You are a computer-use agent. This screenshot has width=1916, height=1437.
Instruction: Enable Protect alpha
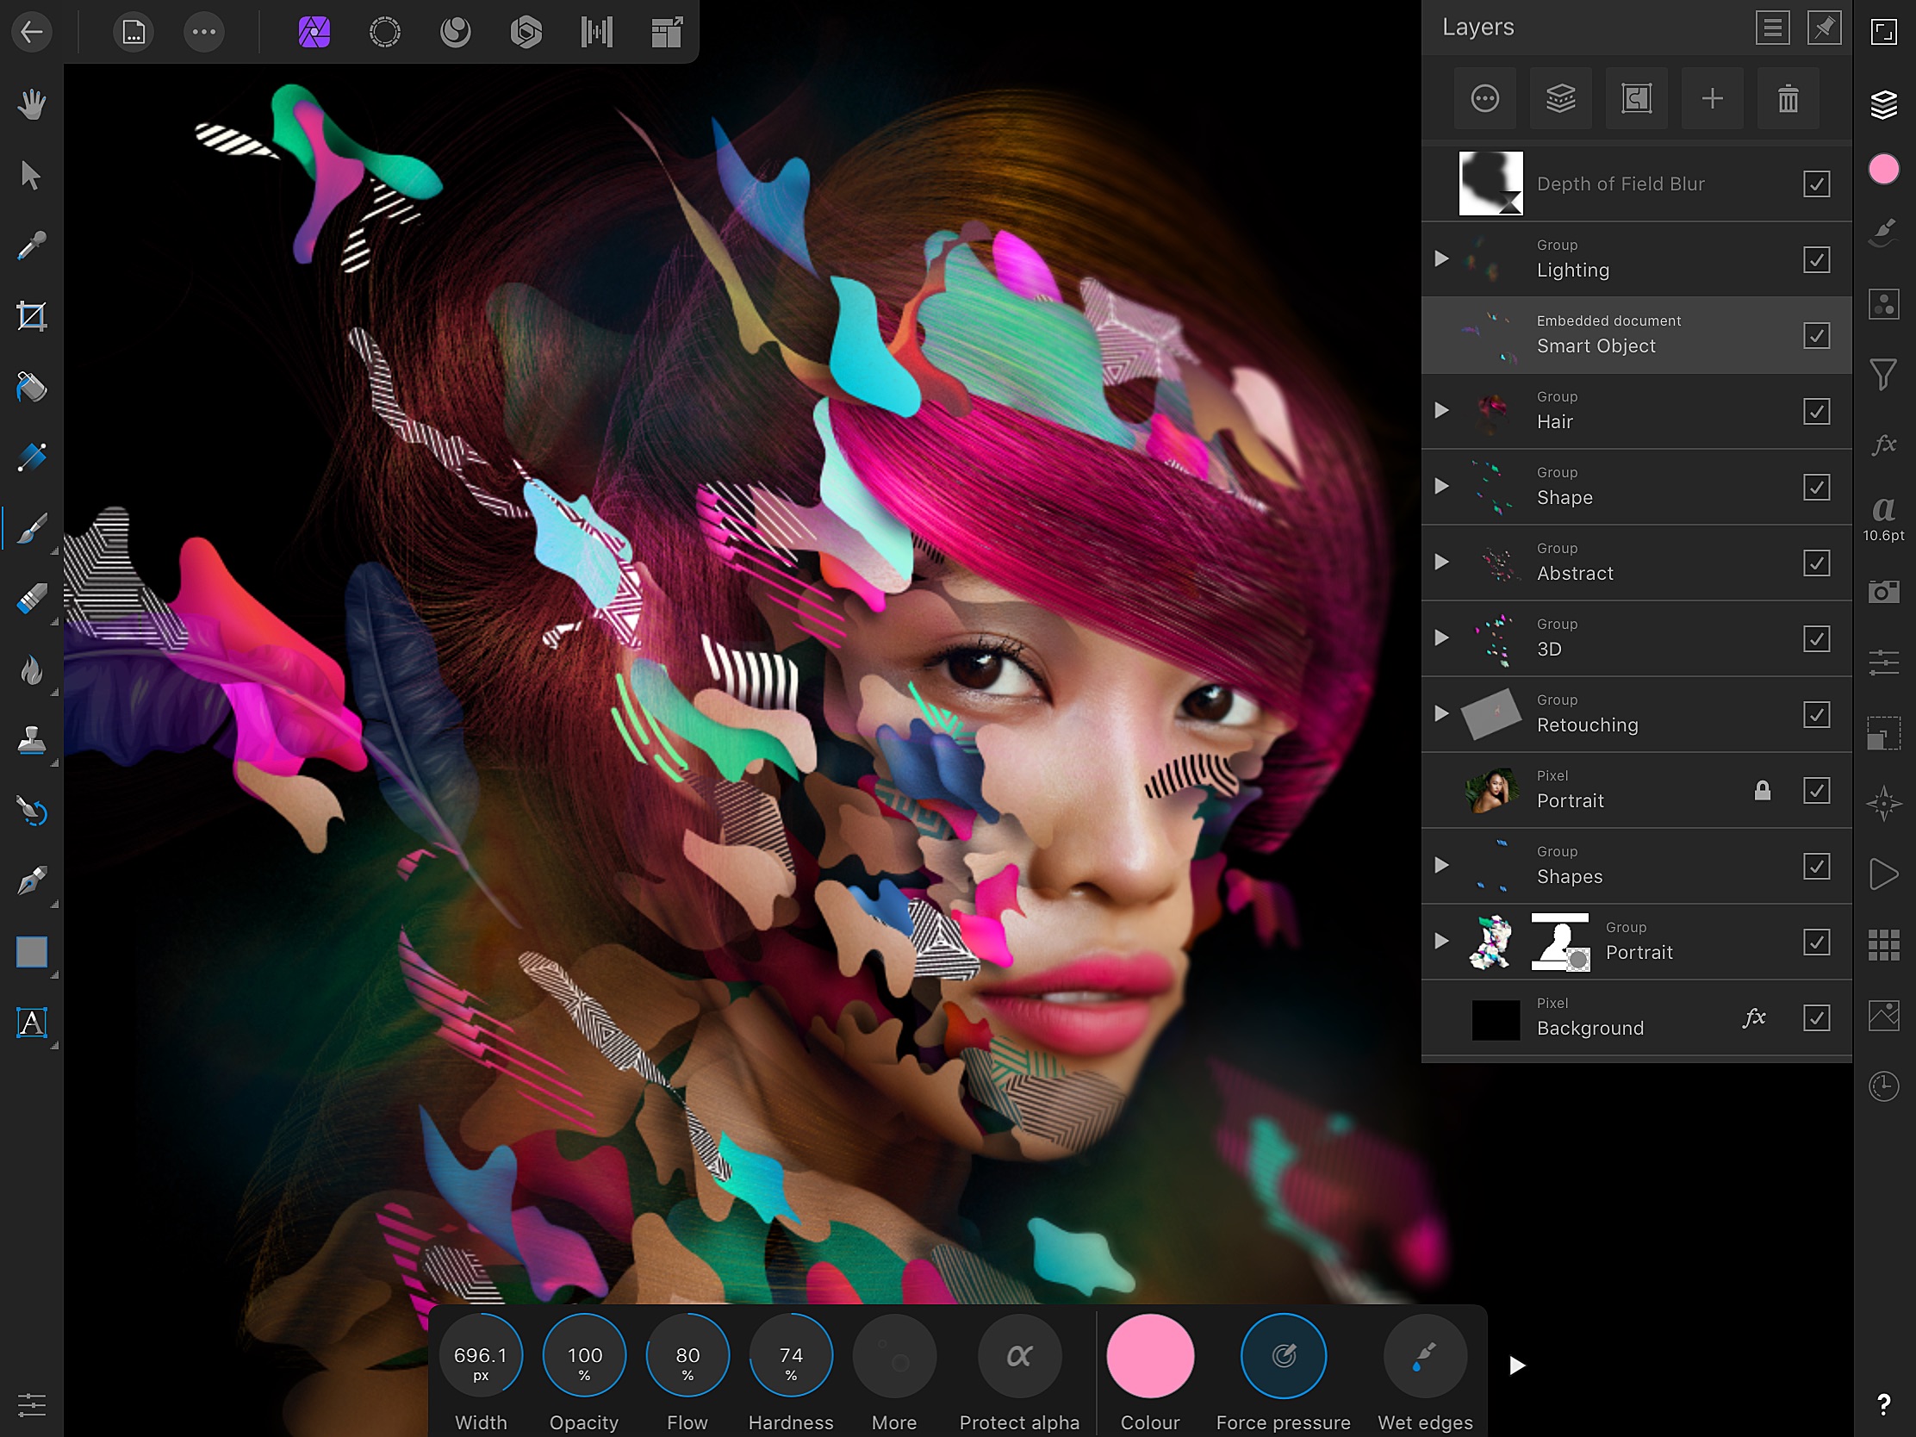coord(1019,1355)
